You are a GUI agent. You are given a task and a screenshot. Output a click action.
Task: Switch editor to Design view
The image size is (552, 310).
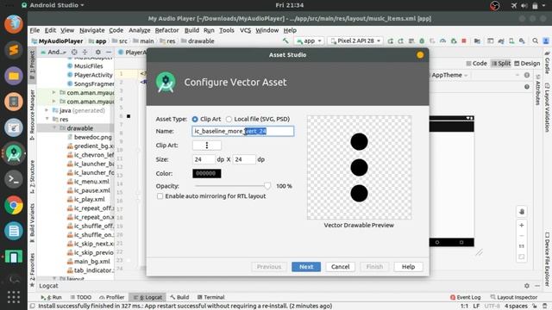(x=527, y=63)
